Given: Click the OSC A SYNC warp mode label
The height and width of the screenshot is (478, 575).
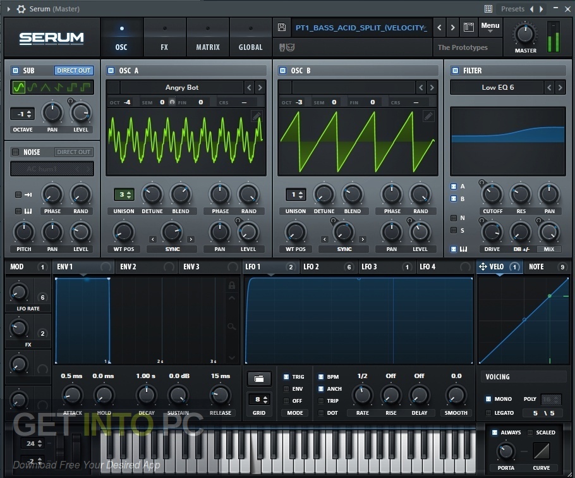Looking at the screenshot, I should (172, 249).
